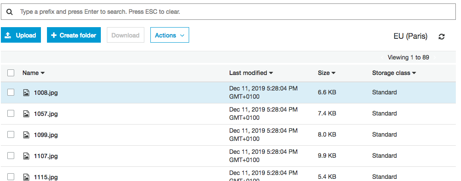Check the box for 1008.jpg
Image resolution: width=461 pixels, height=181 pixels.
[x=11, y=92]
